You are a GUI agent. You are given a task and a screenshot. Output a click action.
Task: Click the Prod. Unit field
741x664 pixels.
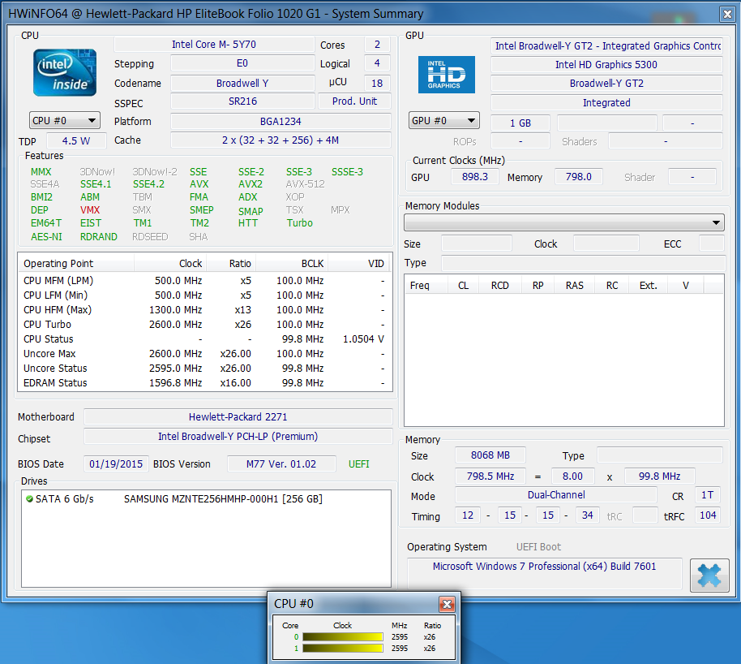pos(354,101)
